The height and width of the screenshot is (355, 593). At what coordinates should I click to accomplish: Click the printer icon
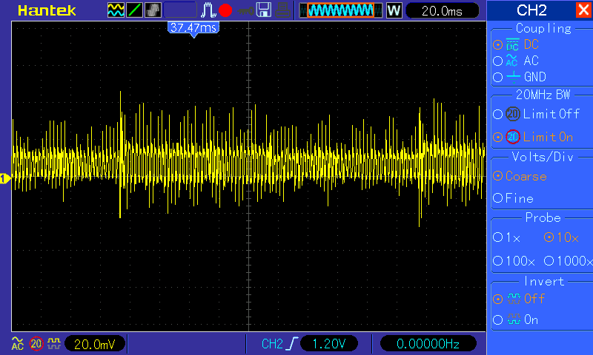click(x=282, y=10)
